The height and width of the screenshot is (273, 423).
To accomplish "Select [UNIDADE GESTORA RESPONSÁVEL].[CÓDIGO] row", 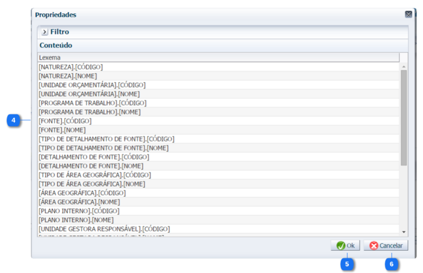I will [x=104, y=229].
